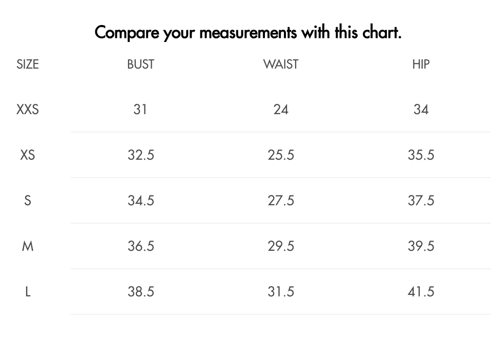Viewport: 495px width, 345px height.
Task: Click the L waist value 31.5
Action: coord(281,292)
